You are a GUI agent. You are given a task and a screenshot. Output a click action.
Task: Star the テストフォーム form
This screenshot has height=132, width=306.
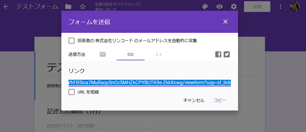coord(83,7)
